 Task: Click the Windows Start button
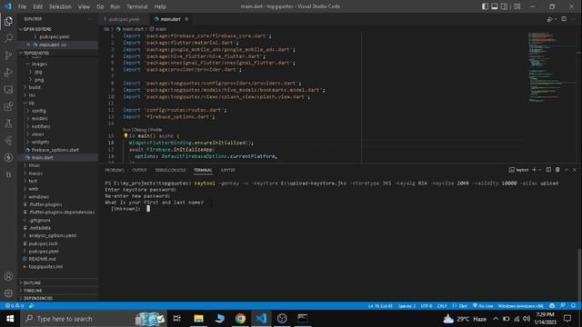coord(10,319)
